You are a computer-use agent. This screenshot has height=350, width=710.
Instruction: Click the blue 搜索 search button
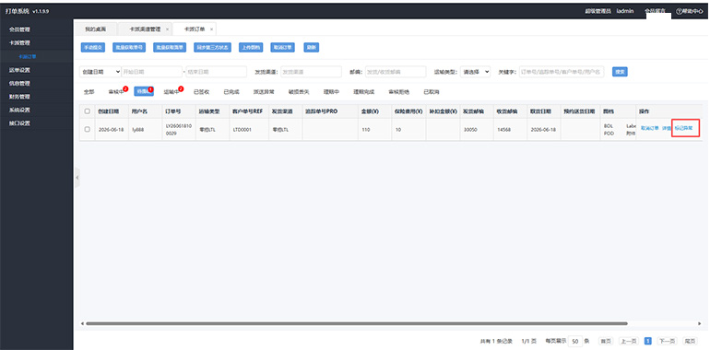(620, 72)
